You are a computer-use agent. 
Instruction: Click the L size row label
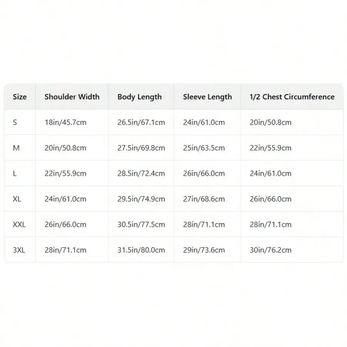[15, 173]
